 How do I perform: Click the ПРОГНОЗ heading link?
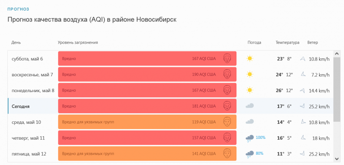[x=18, y=9]
